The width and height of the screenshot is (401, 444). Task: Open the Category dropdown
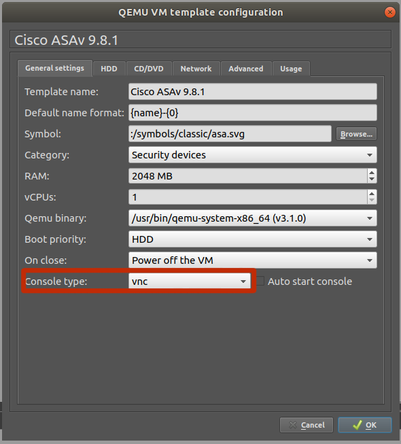pos(252,155)
